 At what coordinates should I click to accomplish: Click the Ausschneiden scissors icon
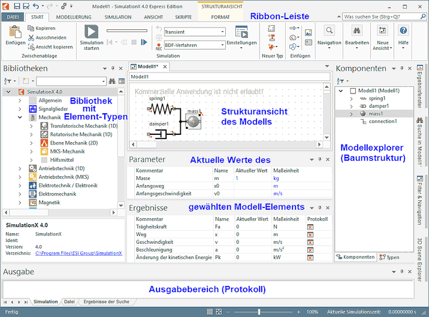click(31, 38)
